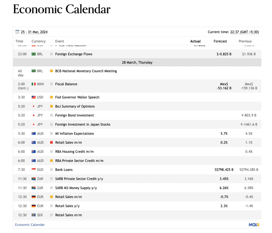Click the Previous column header
The height and width of the screenshot is (233, 272).
245,41
